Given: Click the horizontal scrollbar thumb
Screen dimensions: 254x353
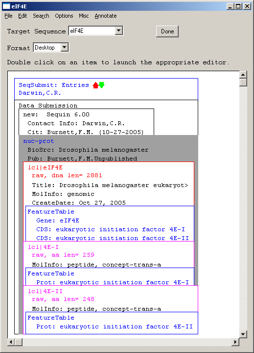Looking at the screenshot, I should tap(19, 342).
